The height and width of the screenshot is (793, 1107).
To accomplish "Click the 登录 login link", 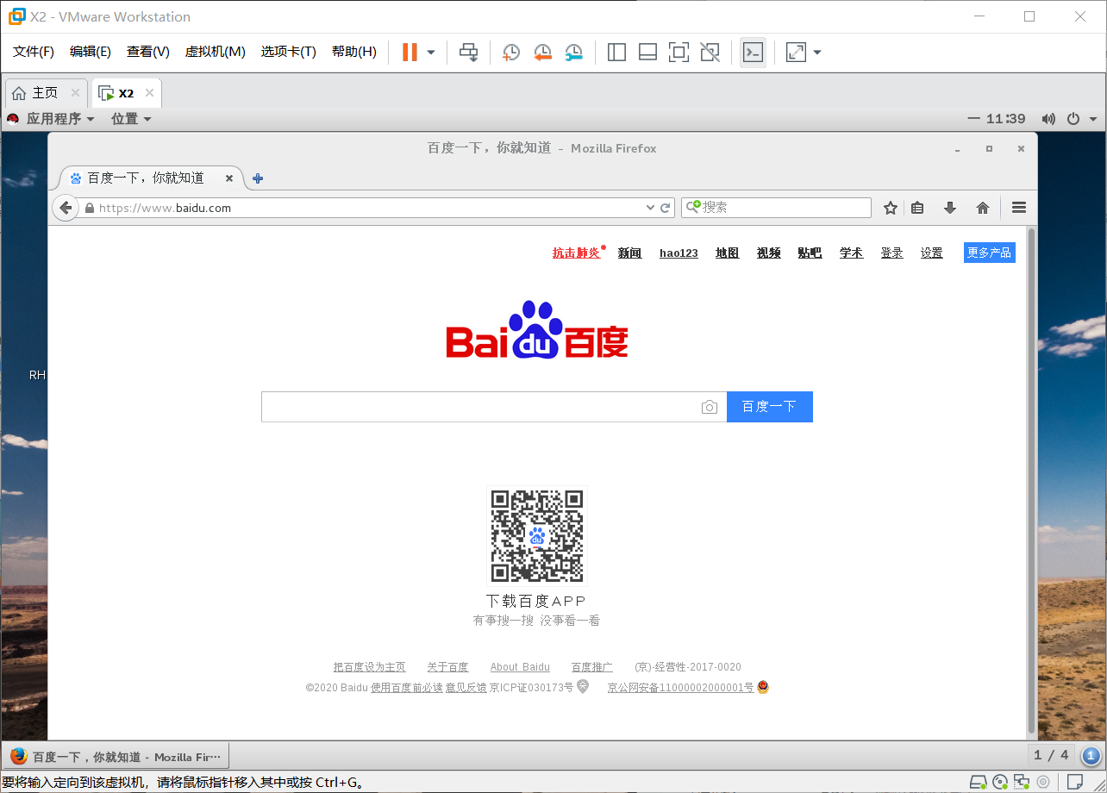I will (891, 253).
